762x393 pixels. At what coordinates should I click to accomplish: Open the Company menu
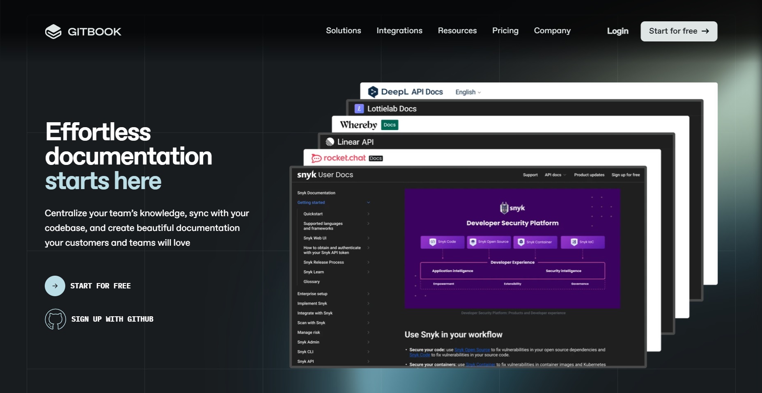pos(552,31)
